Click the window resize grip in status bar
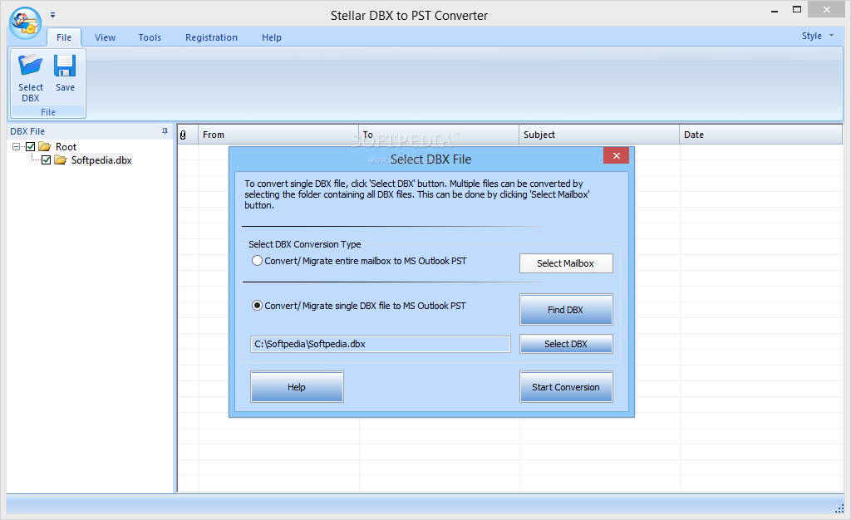 839,508
